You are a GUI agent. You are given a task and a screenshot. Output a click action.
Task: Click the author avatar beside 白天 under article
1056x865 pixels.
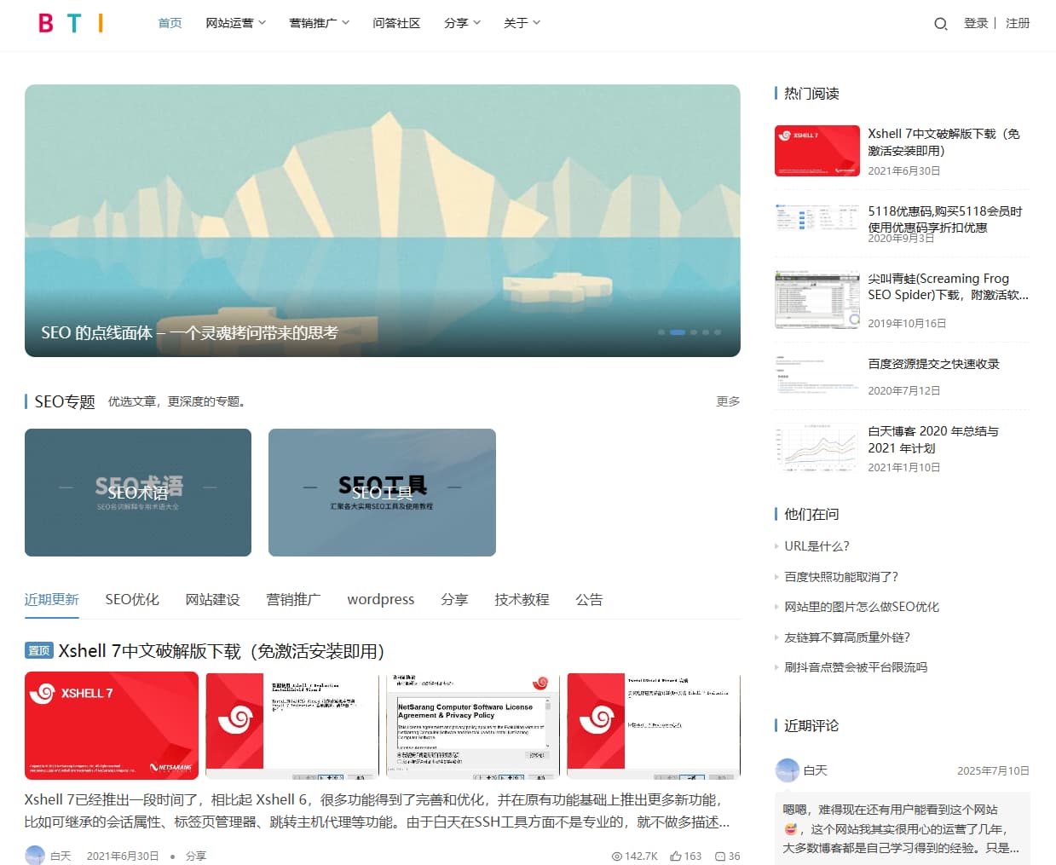click(x=35, y=854)
